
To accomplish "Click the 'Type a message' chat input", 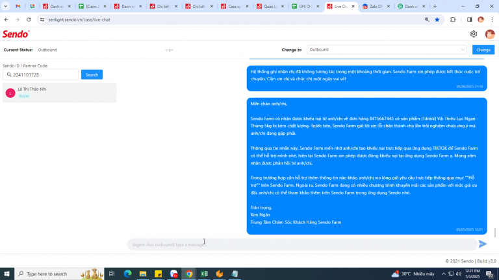I will [302, 244].
